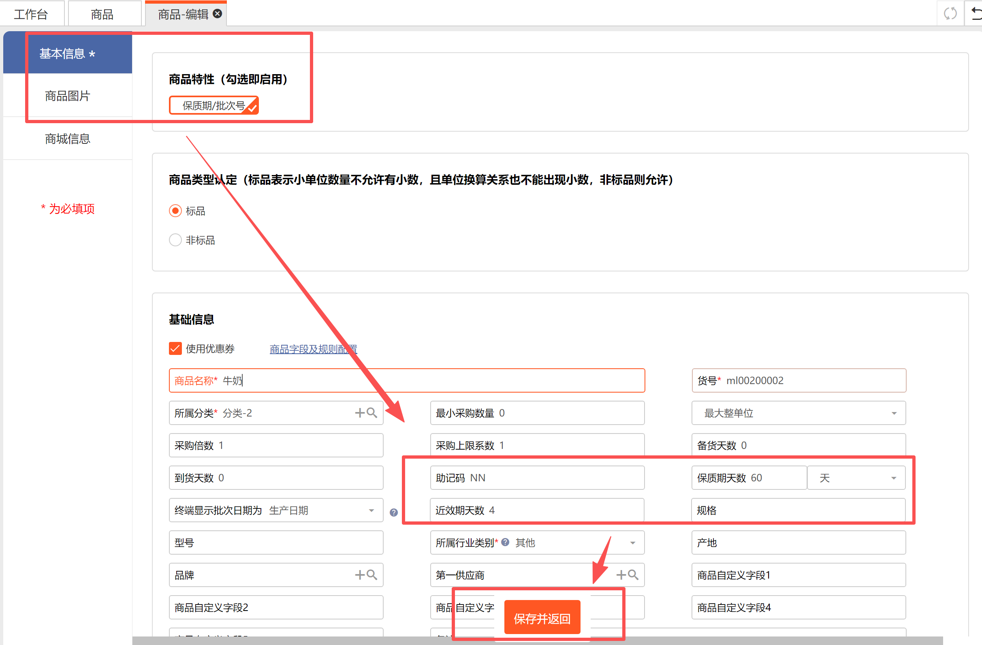
Task: Click the 产地 input field
Action: click(798, 542)
